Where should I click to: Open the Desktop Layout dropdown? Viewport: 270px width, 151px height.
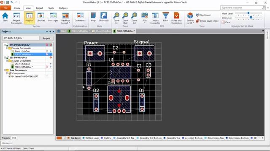click(x=65, y=18)
